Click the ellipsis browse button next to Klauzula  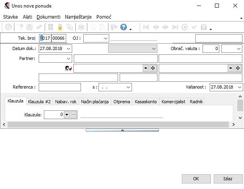(x=73, y=115)
